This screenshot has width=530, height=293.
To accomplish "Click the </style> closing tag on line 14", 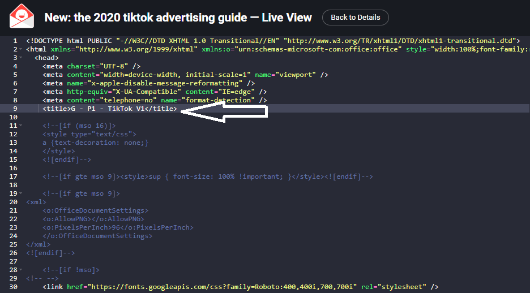I will tap(59, 151).
